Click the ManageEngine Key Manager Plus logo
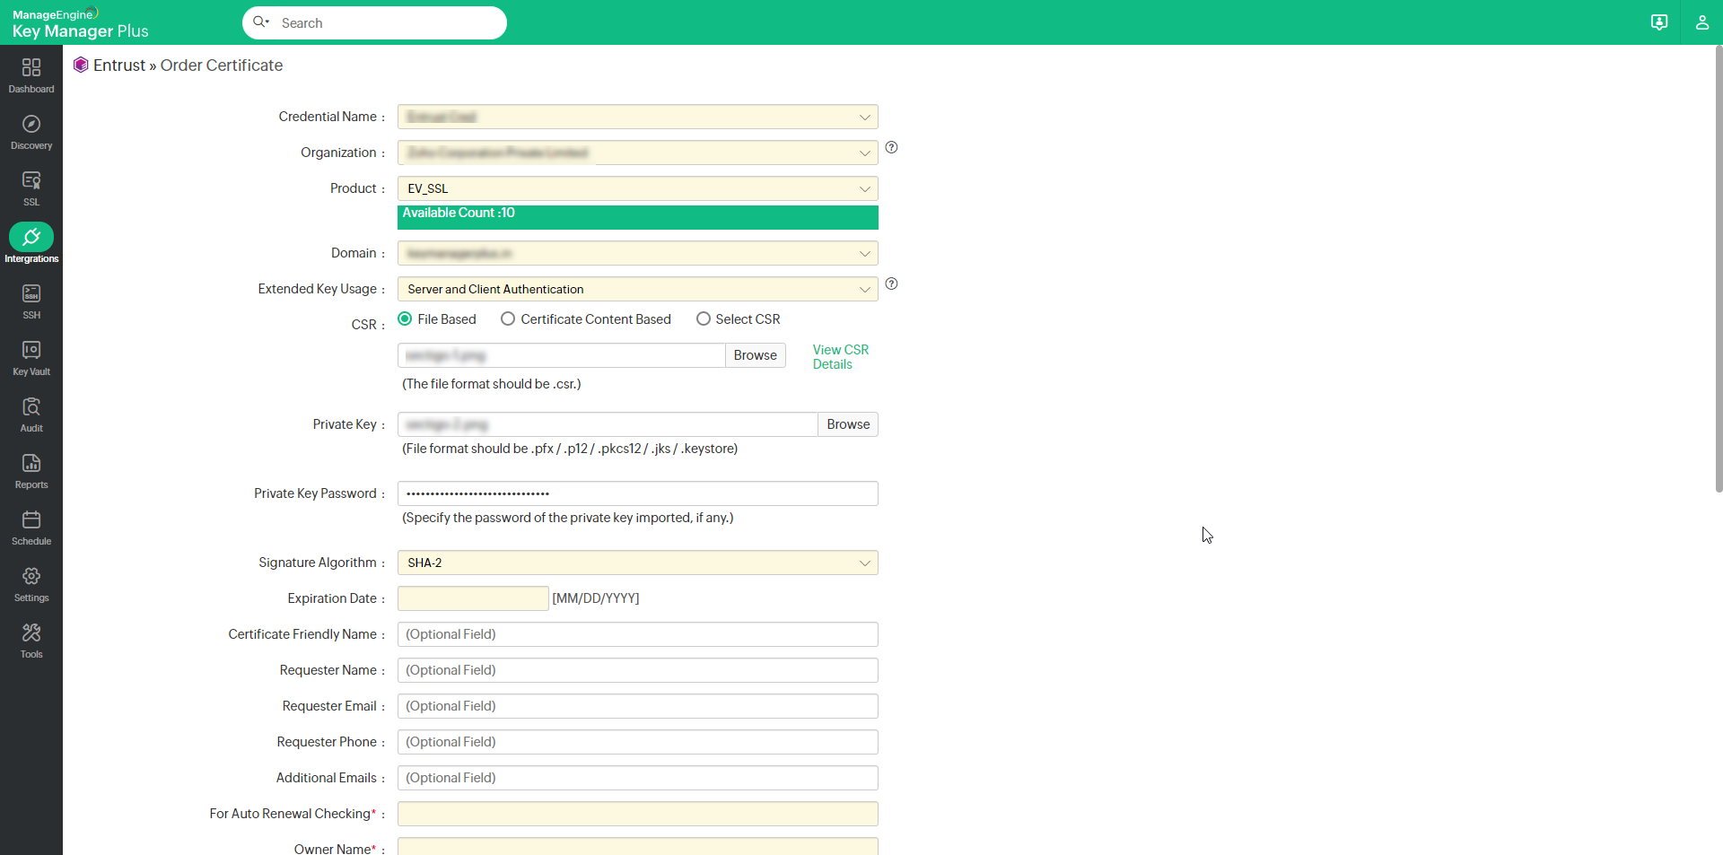This screenshot has height=855, width=1723. (x=80, y=23)
